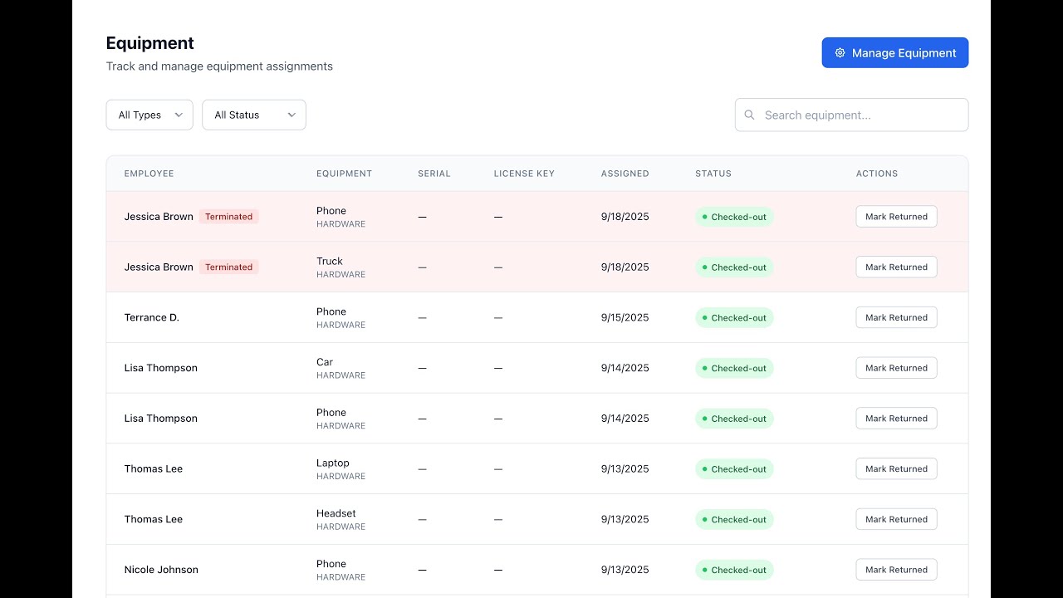The height and width of the screenshot is (598, 1063).
Task: Open the All Status dropdown
Action: tap(254, 115)
